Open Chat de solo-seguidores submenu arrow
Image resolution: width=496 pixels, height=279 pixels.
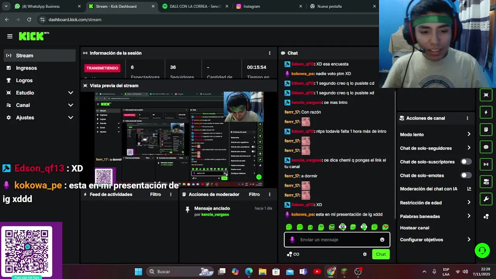(x=469, y=148)
